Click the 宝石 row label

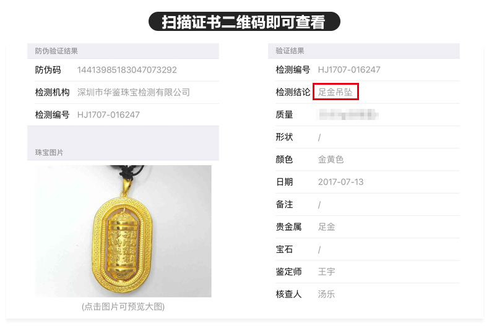point(284,249)
